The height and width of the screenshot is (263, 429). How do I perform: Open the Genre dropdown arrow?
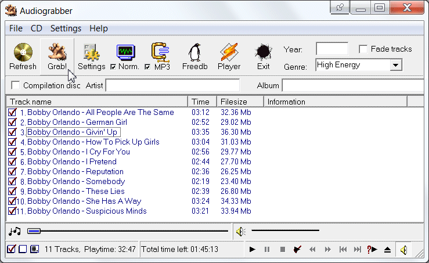[x=395, y=65]
